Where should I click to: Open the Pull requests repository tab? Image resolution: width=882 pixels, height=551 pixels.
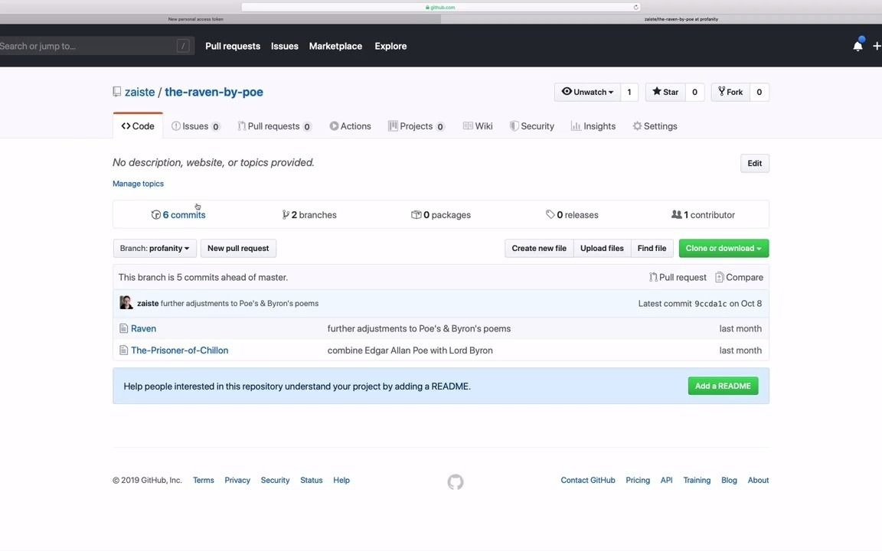pyautogui.click(x=275, y=126)
